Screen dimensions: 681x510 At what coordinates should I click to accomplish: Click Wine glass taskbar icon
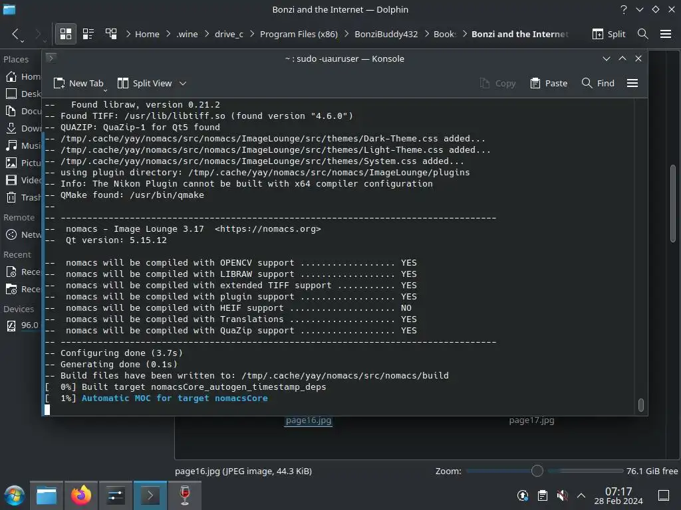(185, 495)
